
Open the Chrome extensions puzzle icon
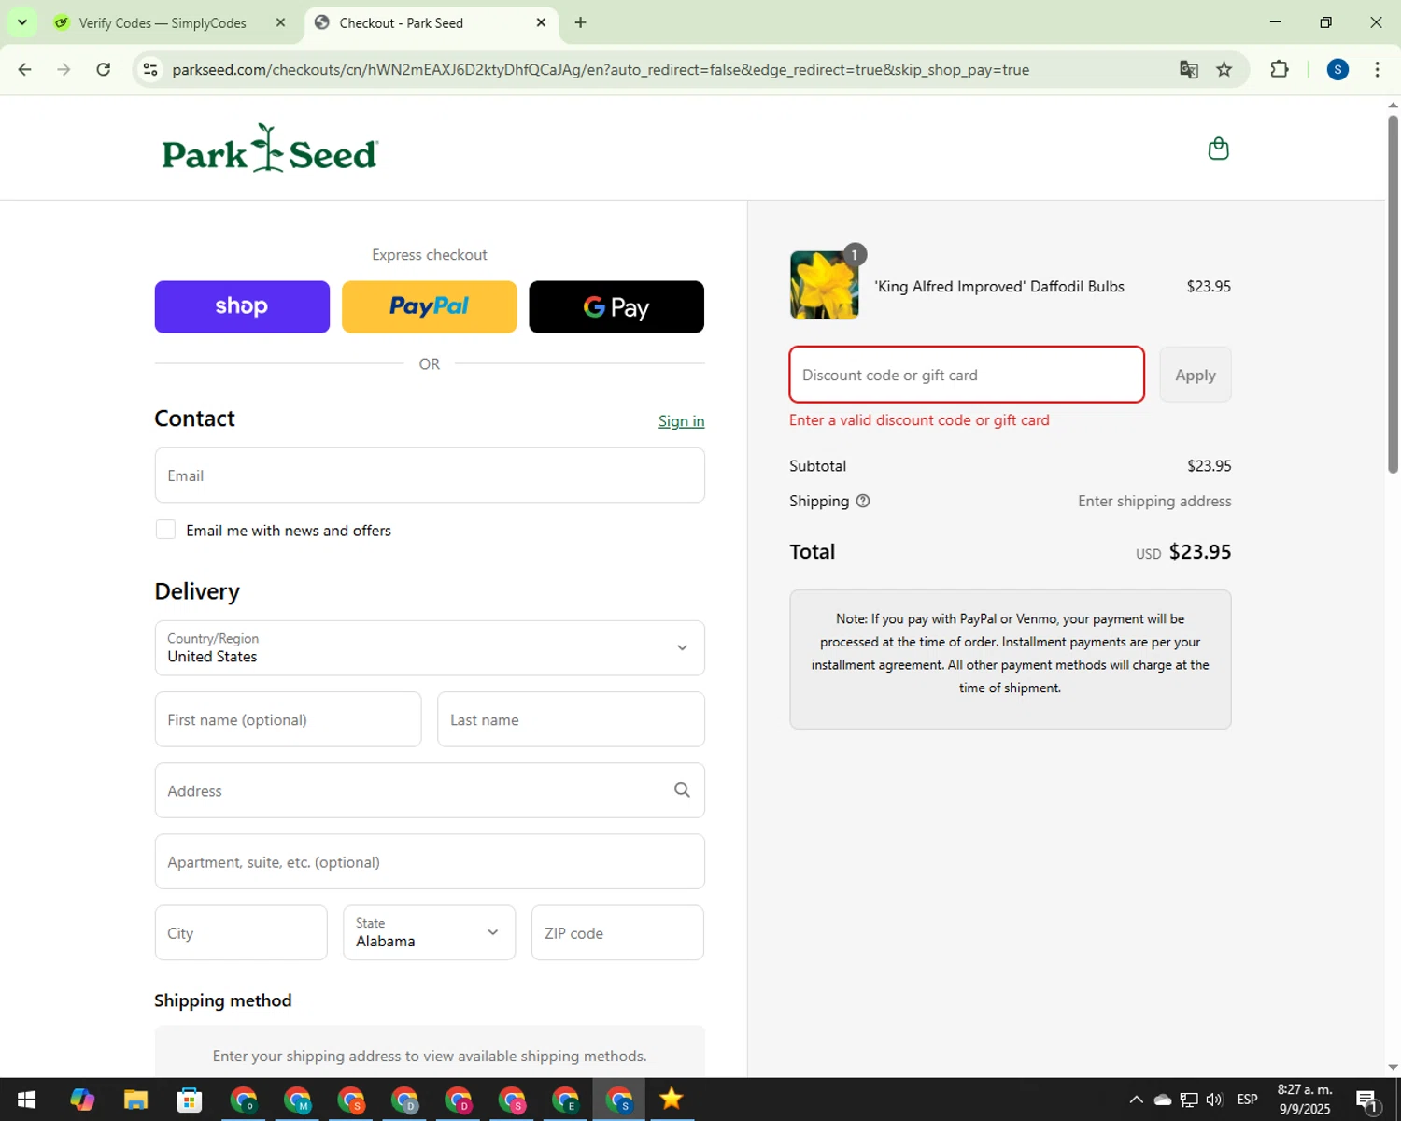click(1280, 69)
